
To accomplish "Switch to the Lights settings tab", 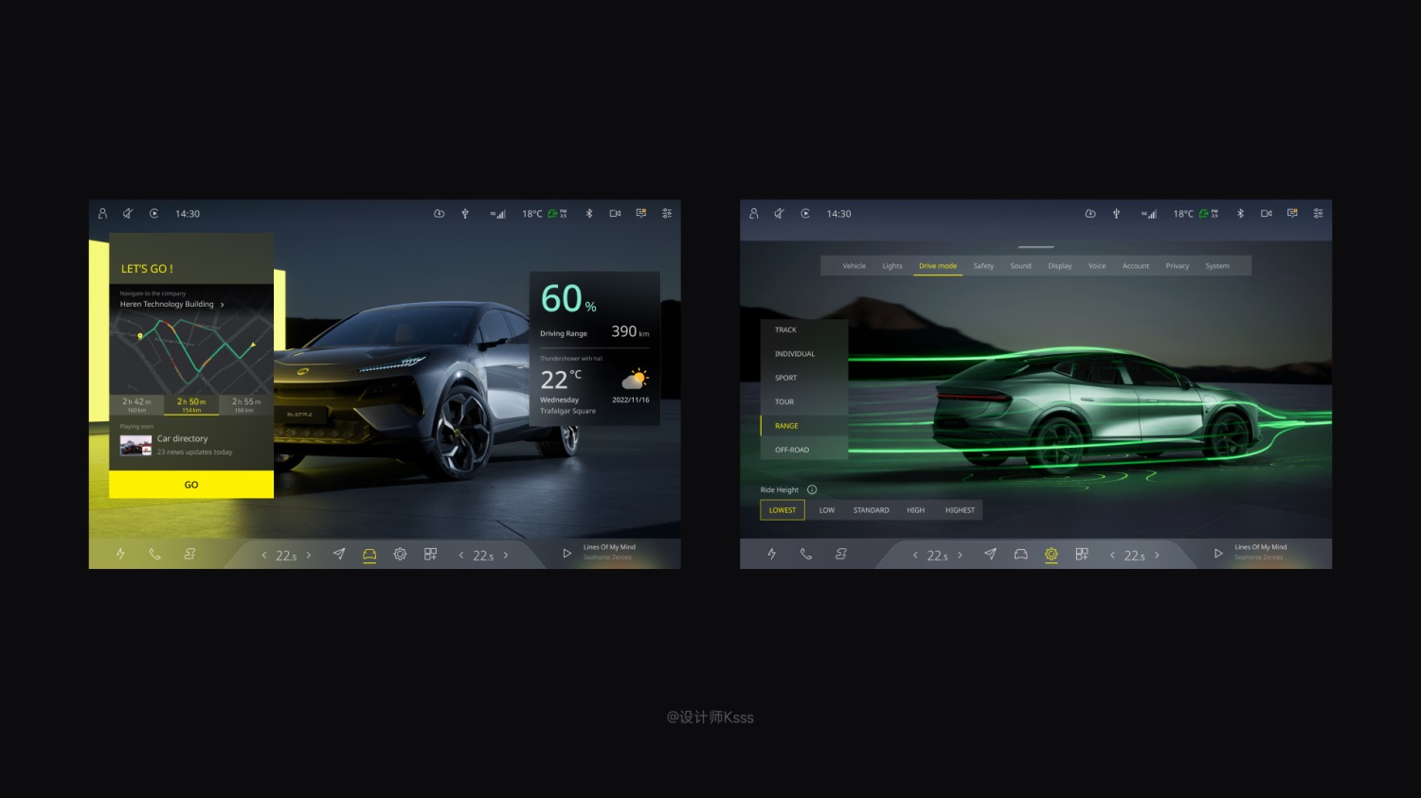I will pyautogui.click(x=892, y=266).
